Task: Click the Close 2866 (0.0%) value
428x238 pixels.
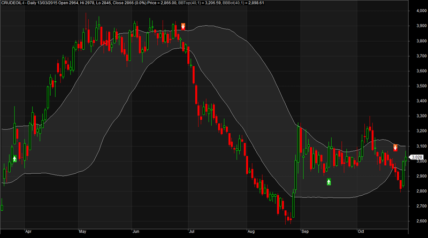Action: 129,3
